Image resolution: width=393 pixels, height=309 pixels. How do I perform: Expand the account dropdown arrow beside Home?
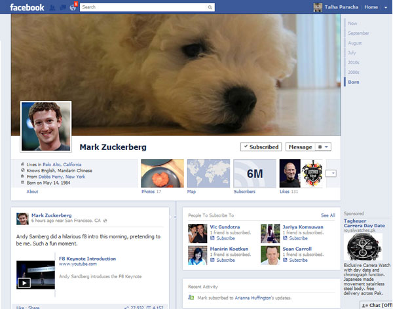(385, 7)
